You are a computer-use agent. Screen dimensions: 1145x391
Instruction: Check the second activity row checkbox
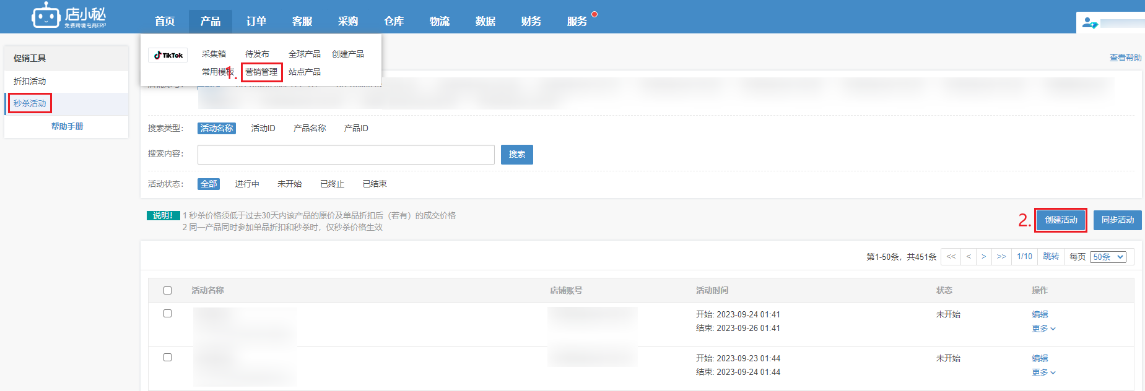(167, 358)
